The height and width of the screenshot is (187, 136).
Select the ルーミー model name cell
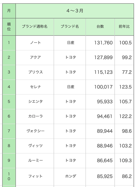pos(35,160)
